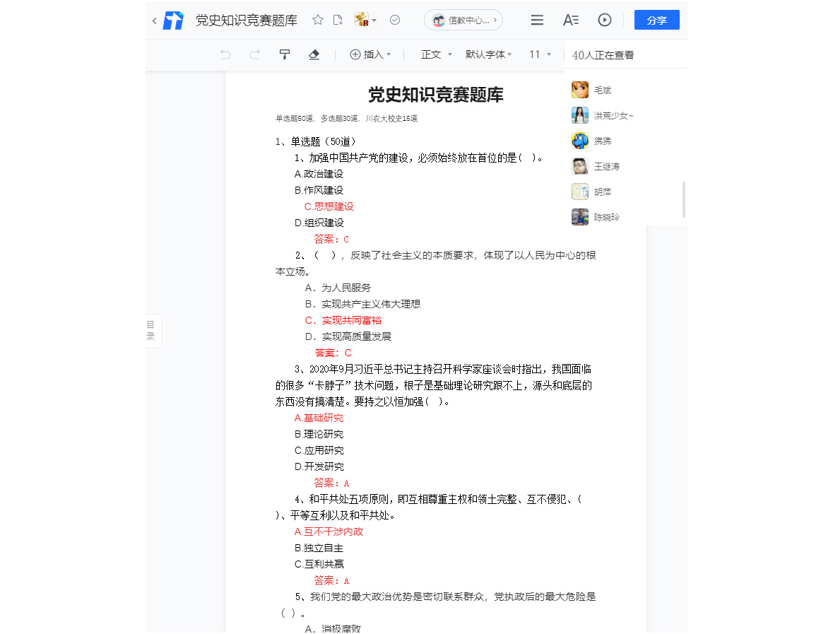
Task: Open the hamburger menu
Action: (537, 20)
